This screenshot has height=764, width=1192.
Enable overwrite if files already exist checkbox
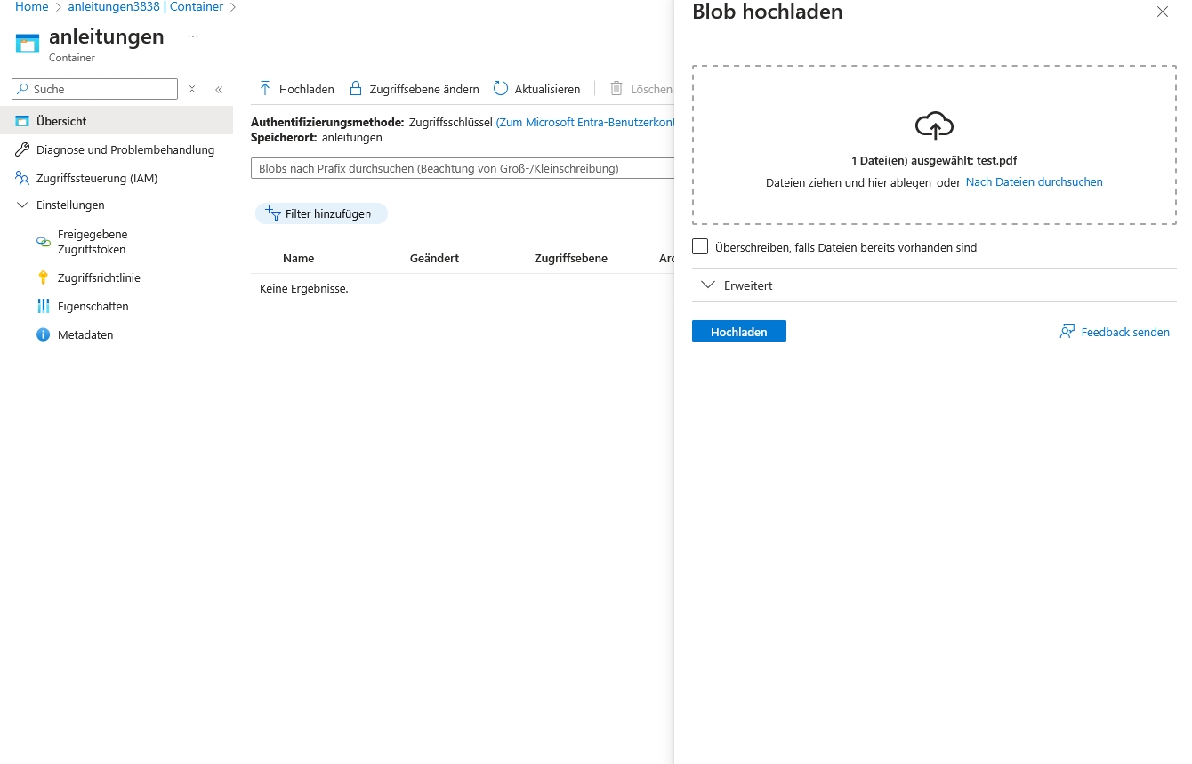[700, 247]
